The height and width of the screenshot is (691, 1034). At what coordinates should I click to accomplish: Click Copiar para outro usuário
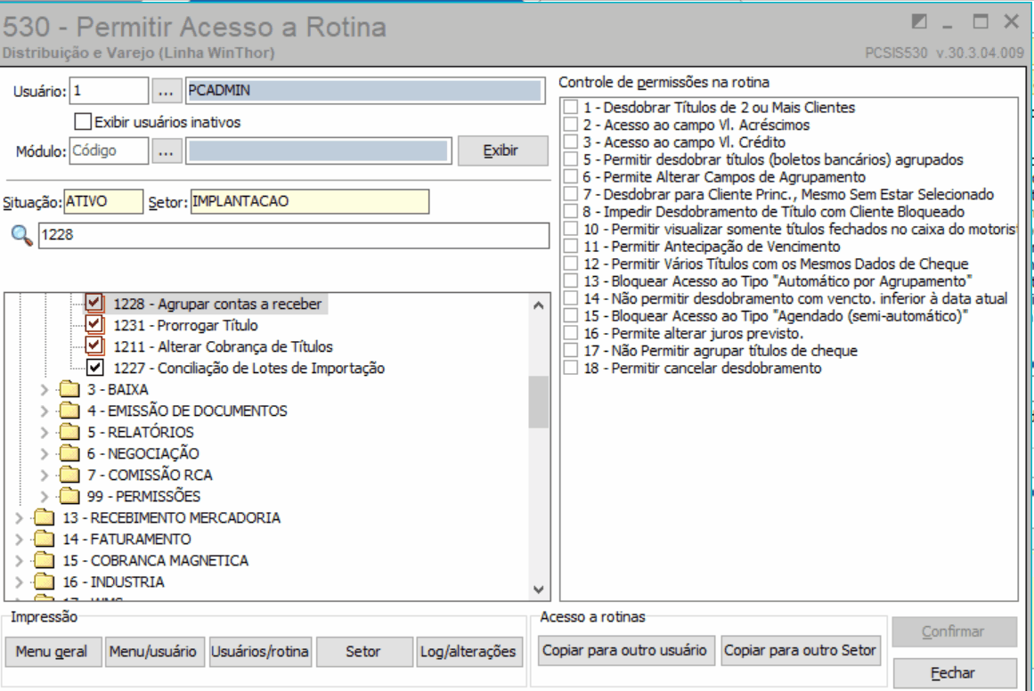tap(624, 651)
